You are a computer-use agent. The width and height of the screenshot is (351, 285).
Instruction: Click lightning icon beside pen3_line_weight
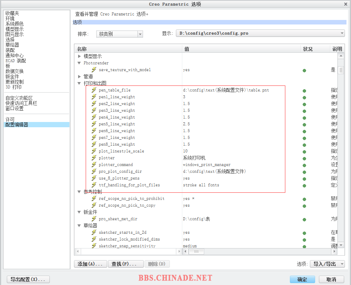coord(94,110)
